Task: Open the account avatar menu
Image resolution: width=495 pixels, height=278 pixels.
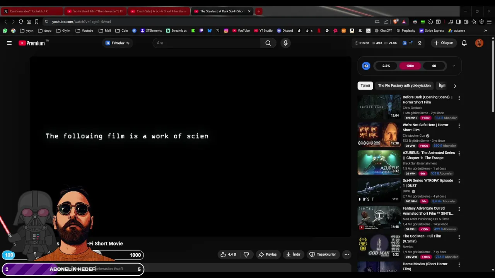Action: click(479, 43)
